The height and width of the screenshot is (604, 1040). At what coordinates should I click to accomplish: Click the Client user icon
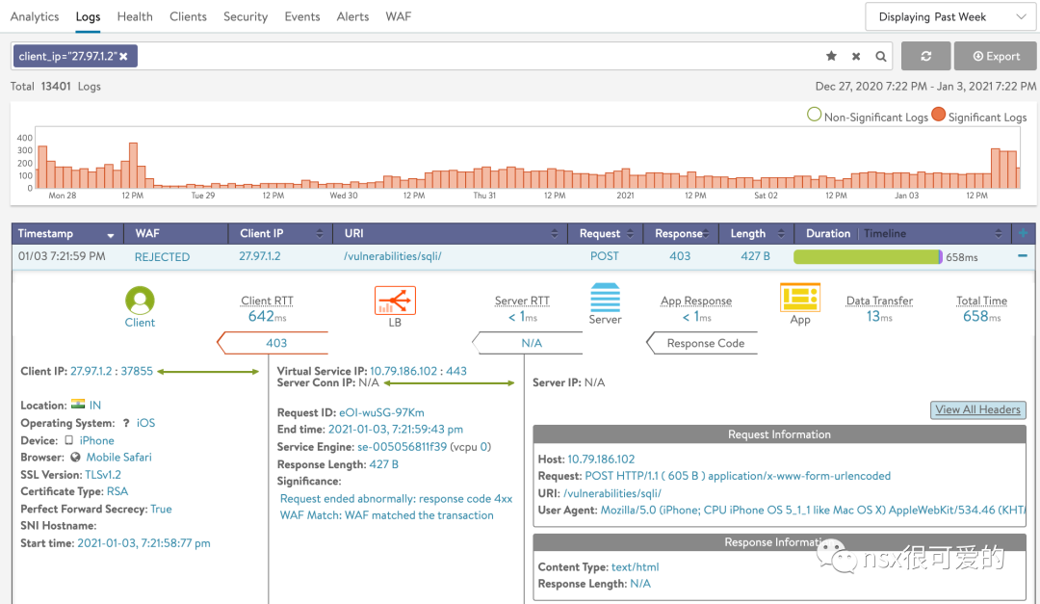click(x=140, y=301)
